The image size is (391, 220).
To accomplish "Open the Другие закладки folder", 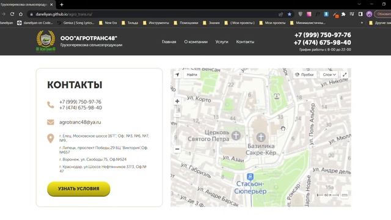I will pos(380,23).
